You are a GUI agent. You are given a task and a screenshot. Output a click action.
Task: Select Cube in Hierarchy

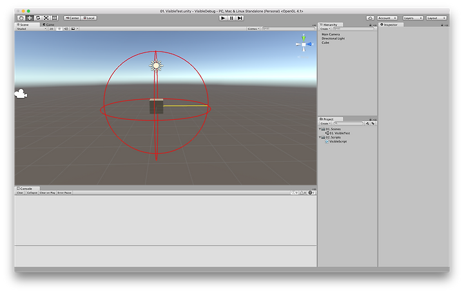pos(325,43)
